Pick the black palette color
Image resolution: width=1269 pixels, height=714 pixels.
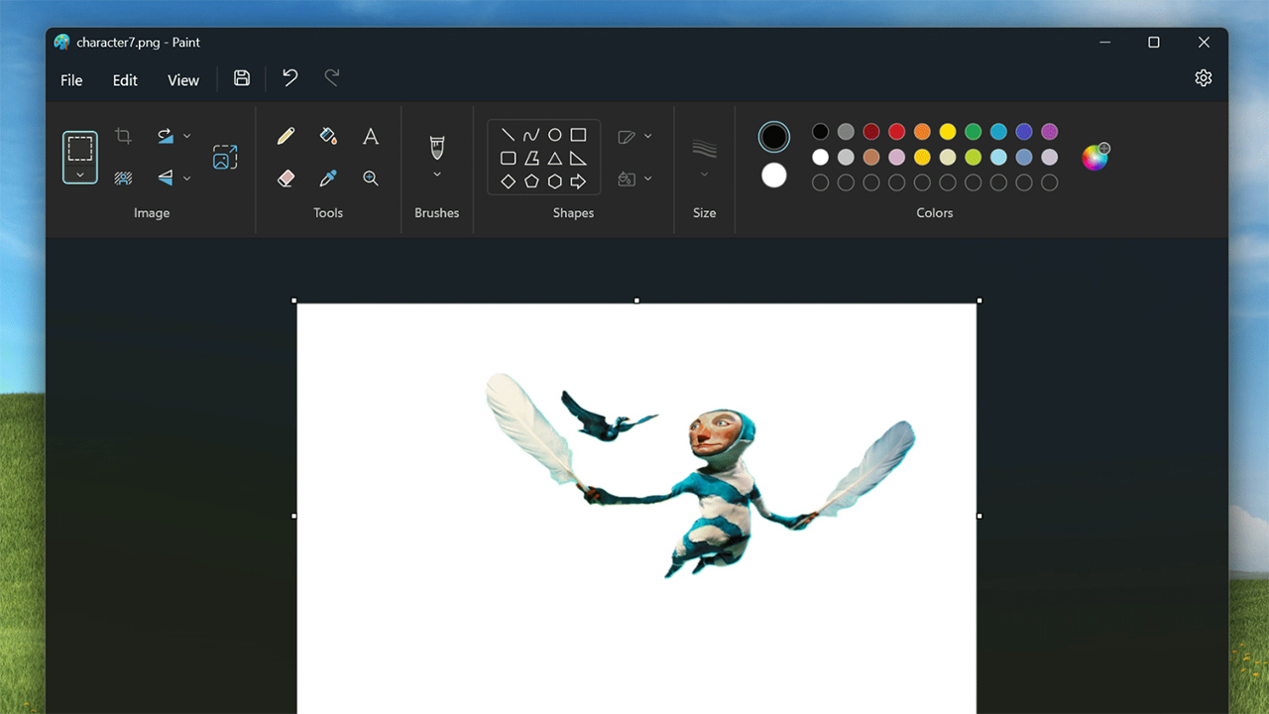820,132
